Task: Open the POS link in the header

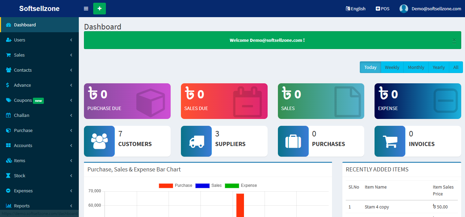Action: click(382, 9)
